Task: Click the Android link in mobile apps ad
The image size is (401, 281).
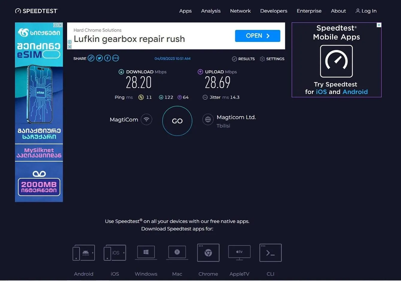Action: (x=355, y=92)
